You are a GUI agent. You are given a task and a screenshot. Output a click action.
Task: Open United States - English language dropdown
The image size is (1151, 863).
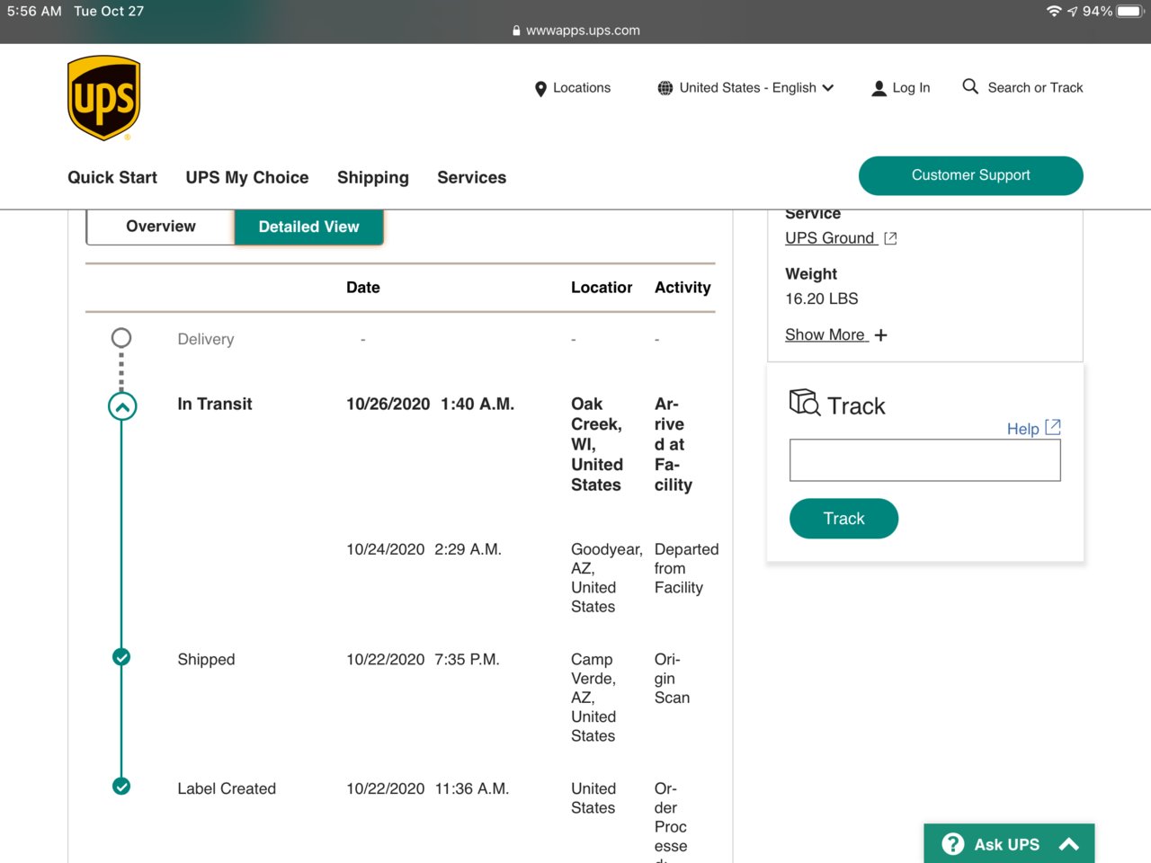coord(746,88)
